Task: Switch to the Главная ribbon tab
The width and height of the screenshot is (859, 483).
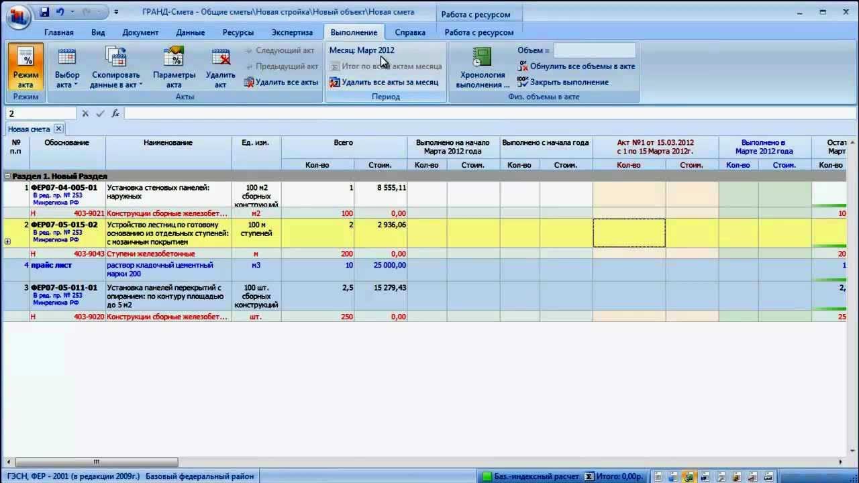Action: 59,32
